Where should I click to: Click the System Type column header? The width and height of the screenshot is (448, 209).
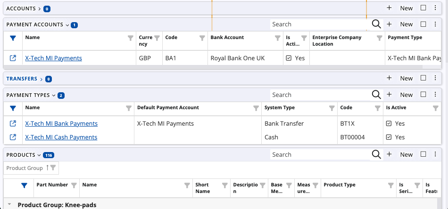(280, 107)
